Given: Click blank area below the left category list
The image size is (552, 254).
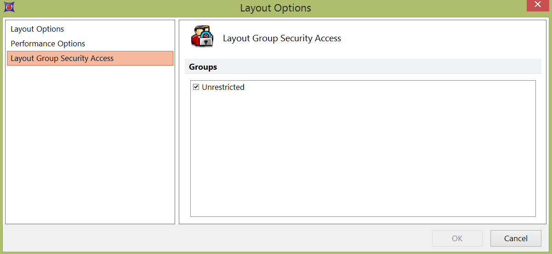Looking at the screenshot, I should coord(90,147).
